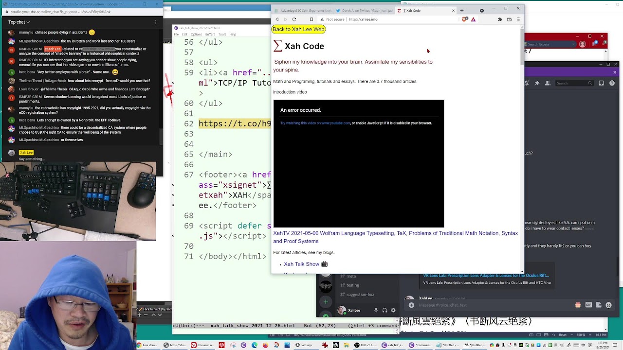Click taskbar clock showing 1:13 PM
The image size is (623, 350).
pos(603,345)
